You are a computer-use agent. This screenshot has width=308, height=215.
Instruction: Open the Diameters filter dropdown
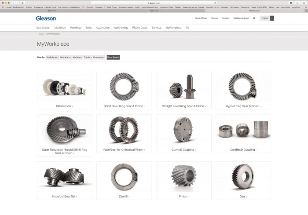(x=66, y=57)
